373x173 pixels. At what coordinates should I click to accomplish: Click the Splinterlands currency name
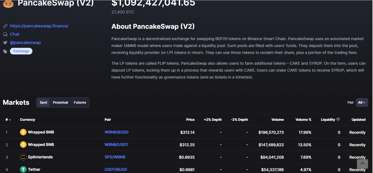(x=40, y=157)
